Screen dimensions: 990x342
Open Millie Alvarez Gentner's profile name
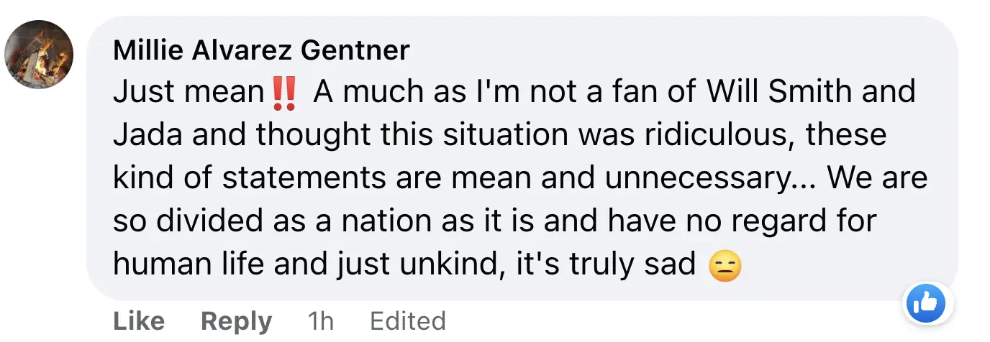click(x=261, y=50)
